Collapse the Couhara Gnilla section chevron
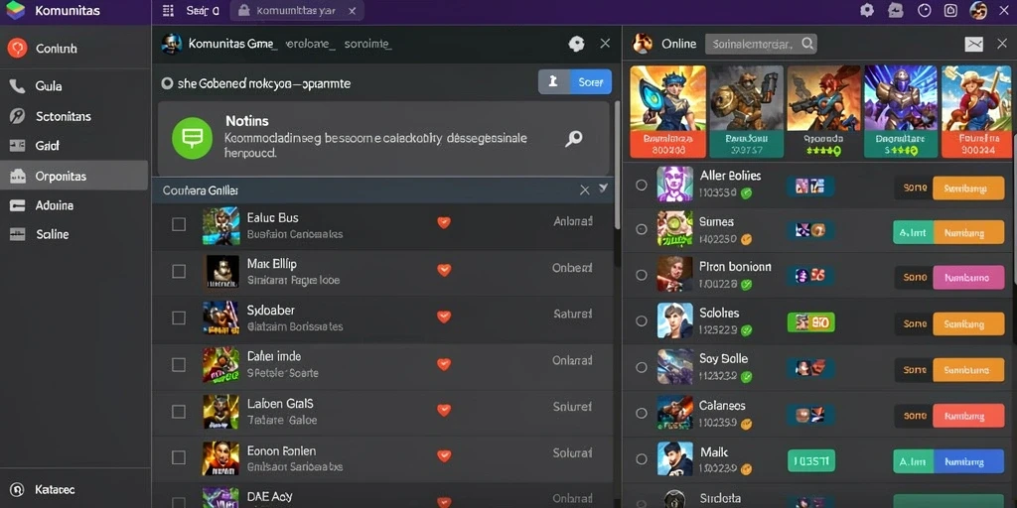Screen dimensions: 1017x508 point(603,189)
